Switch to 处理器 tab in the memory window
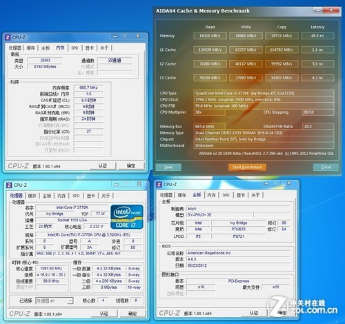Viewport: 345px width, 324px height. coord(14,48)
